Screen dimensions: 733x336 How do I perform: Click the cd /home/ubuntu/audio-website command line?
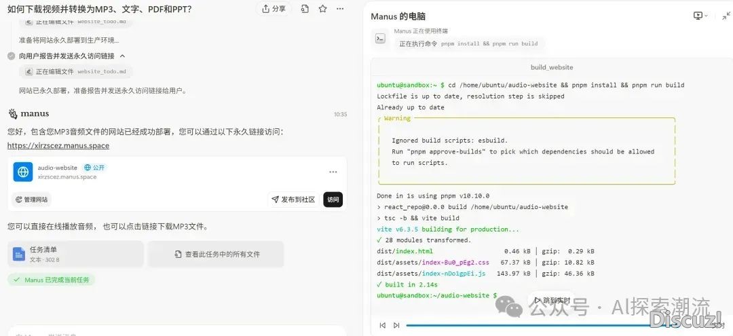[x=531, y=85]
